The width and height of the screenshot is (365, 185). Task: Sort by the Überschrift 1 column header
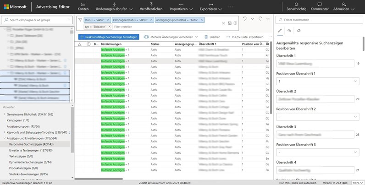pyautogui.click(x=208, y=44)
